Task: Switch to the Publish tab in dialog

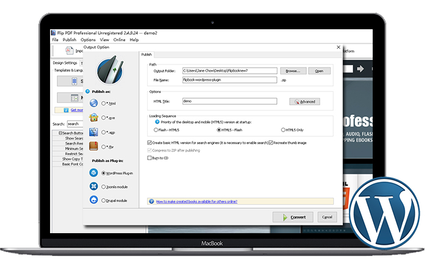Action: [x=146, y=55]
